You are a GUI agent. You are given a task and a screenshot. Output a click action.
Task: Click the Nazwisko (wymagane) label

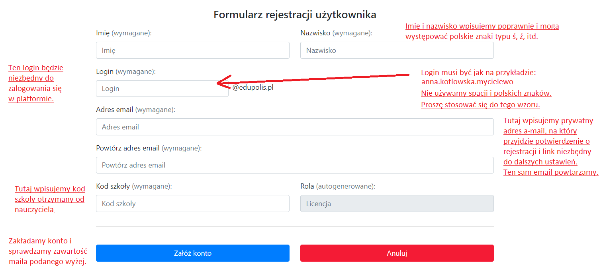click(336, 33)
